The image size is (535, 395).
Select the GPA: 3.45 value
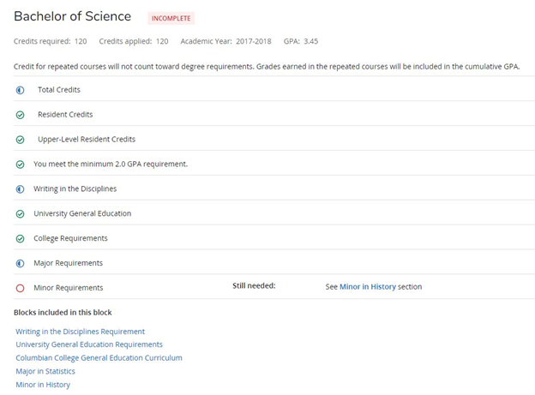coord(301,41)
